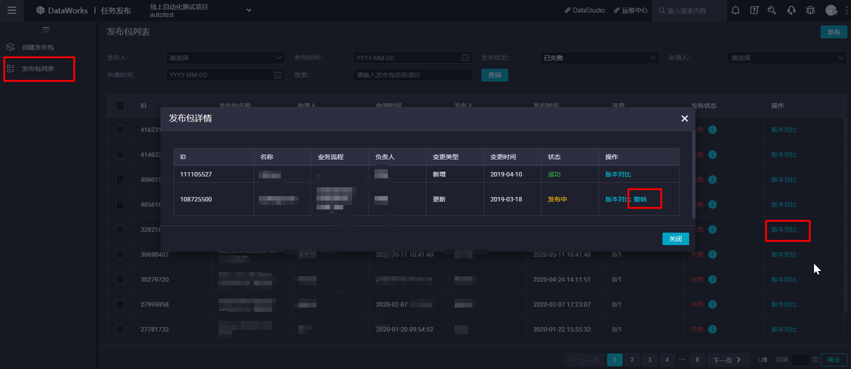Image resolution: width=851 pixels, height=369 pixels.
Task: Click the bug report icon
Action: pos(810,10)
